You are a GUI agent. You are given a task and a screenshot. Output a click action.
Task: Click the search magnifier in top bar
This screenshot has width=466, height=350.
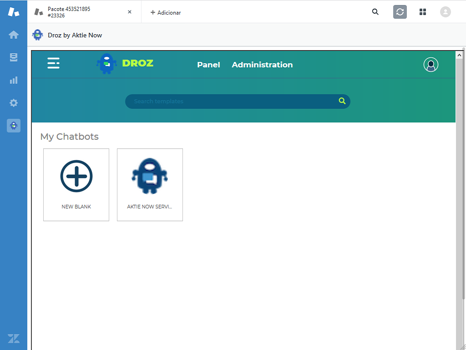pos(375,12)
